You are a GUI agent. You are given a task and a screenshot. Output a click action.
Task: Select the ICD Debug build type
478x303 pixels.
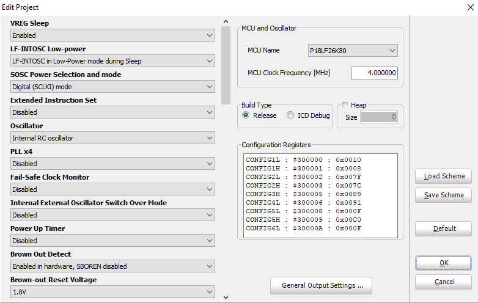tap(290, 115)
